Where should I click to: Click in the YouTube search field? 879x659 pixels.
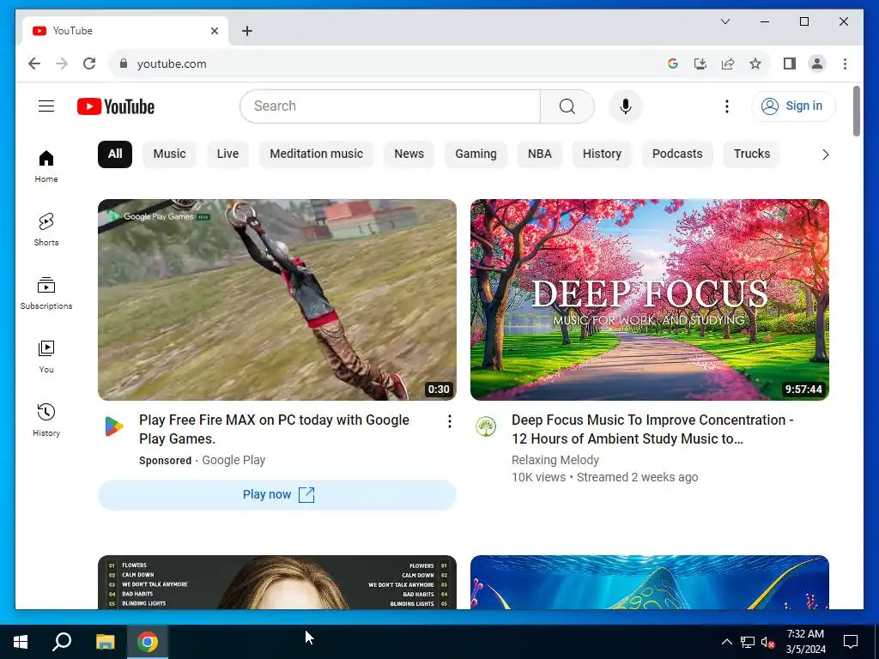pyautogui.click(x=391, y=106)
